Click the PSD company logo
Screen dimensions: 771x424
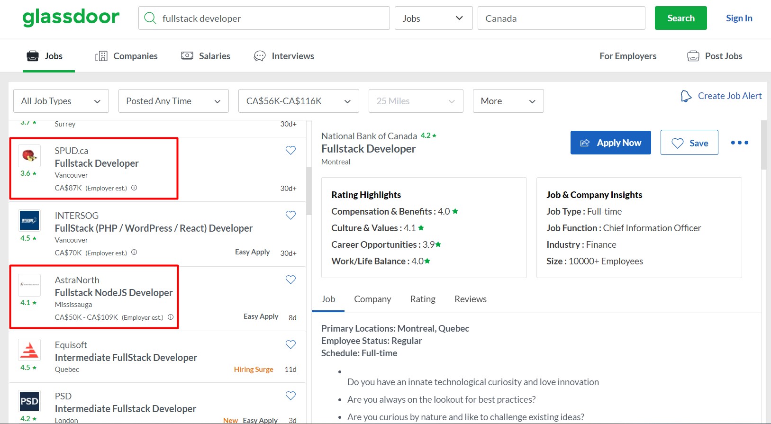pos(29,401)
